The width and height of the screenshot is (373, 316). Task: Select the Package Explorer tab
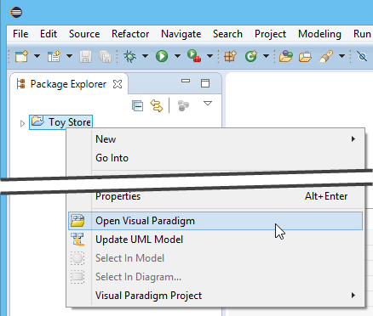point(68,84)
